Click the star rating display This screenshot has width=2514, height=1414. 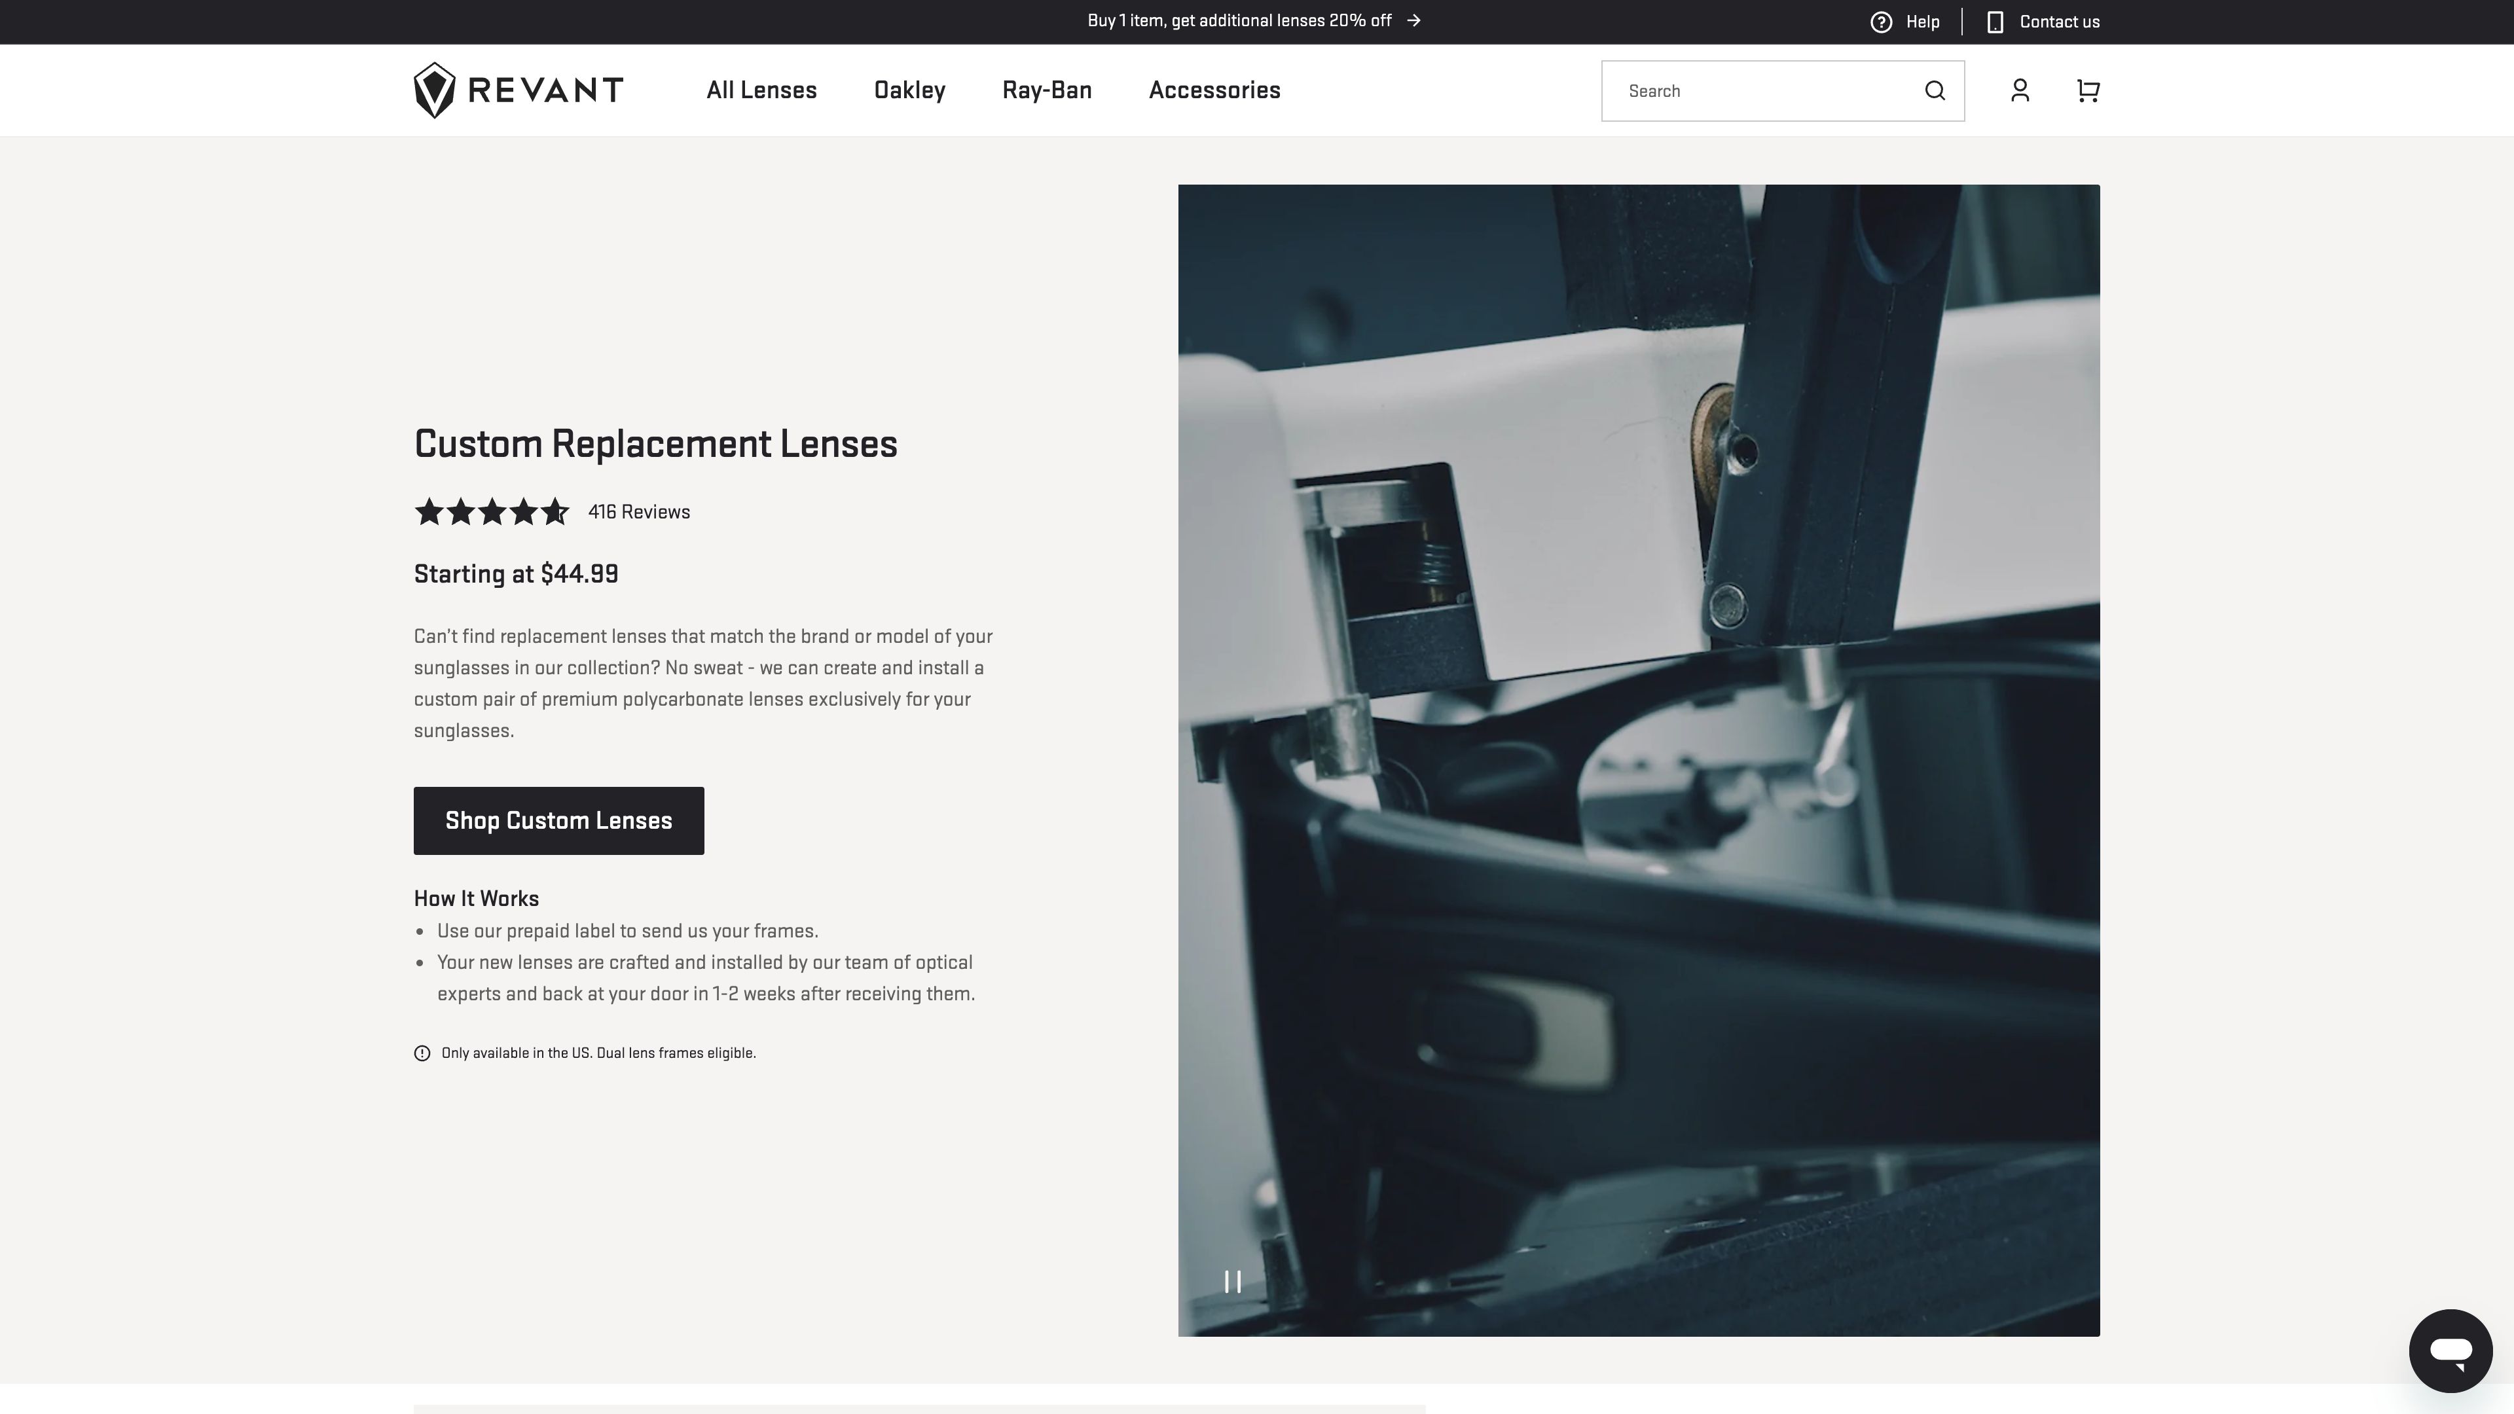tap(492, 511)
